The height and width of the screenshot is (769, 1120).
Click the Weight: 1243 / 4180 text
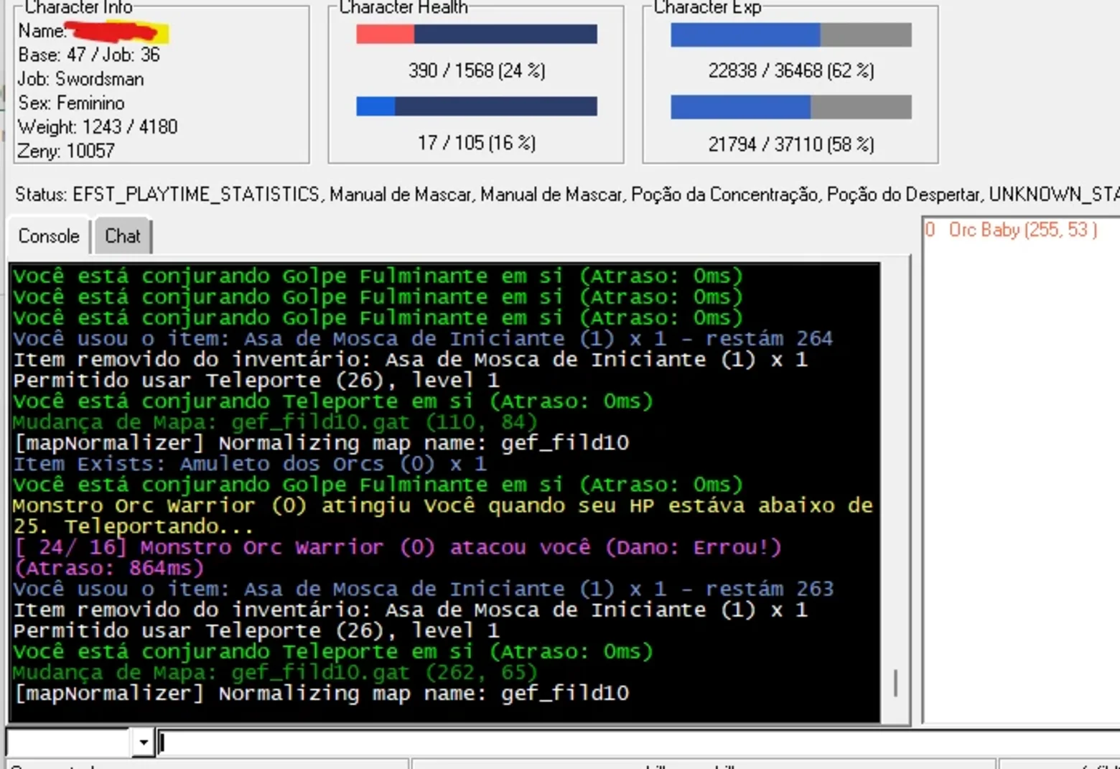click(98, 127)
